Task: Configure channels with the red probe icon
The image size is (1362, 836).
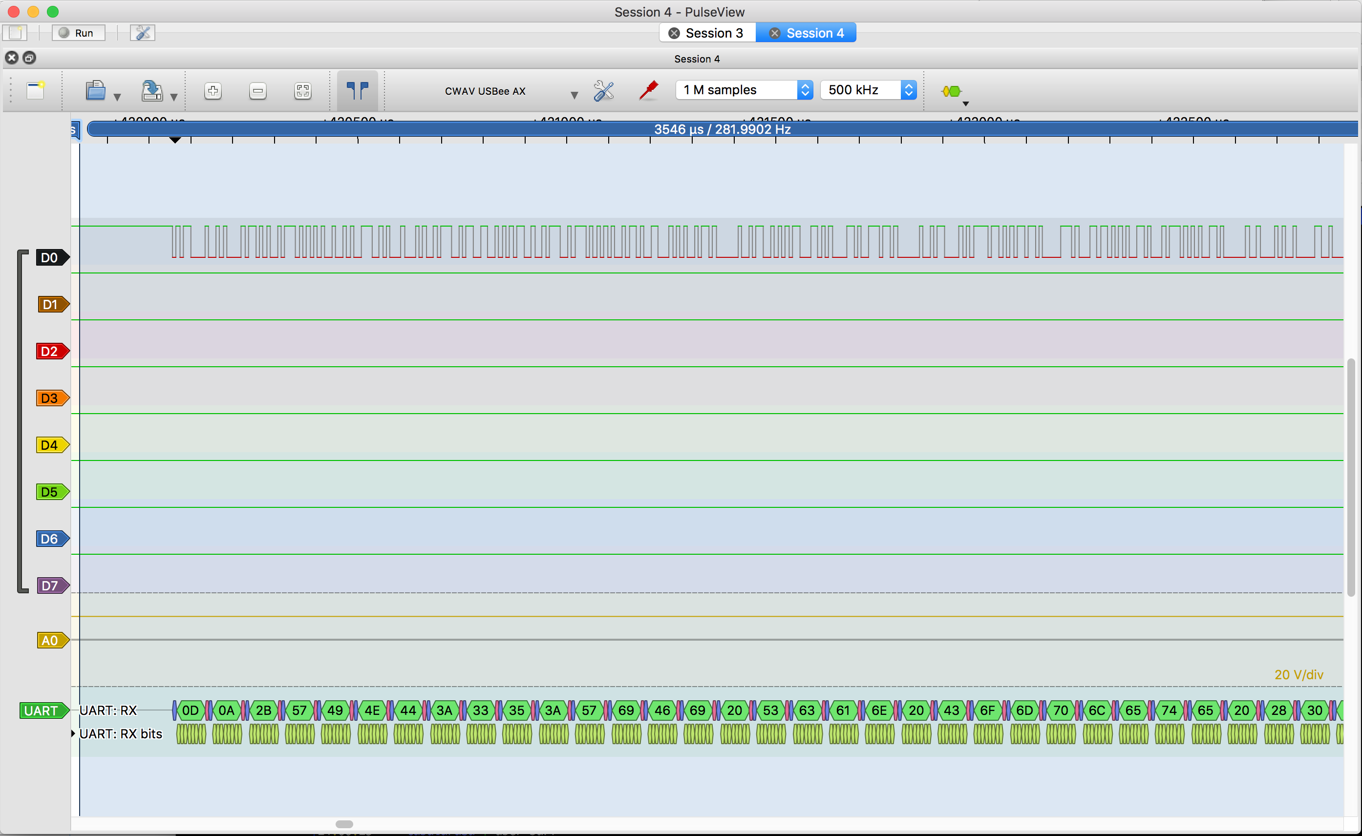Action: pyautogui.click(x=648, y=90)
